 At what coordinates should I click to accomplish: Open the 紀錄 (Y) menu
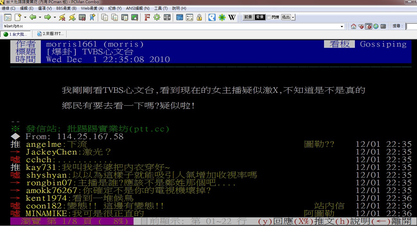pos(115,8)
